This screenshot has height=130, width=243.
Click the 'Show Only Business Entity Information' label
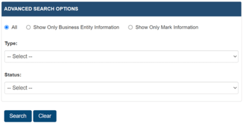coord(76,27)
